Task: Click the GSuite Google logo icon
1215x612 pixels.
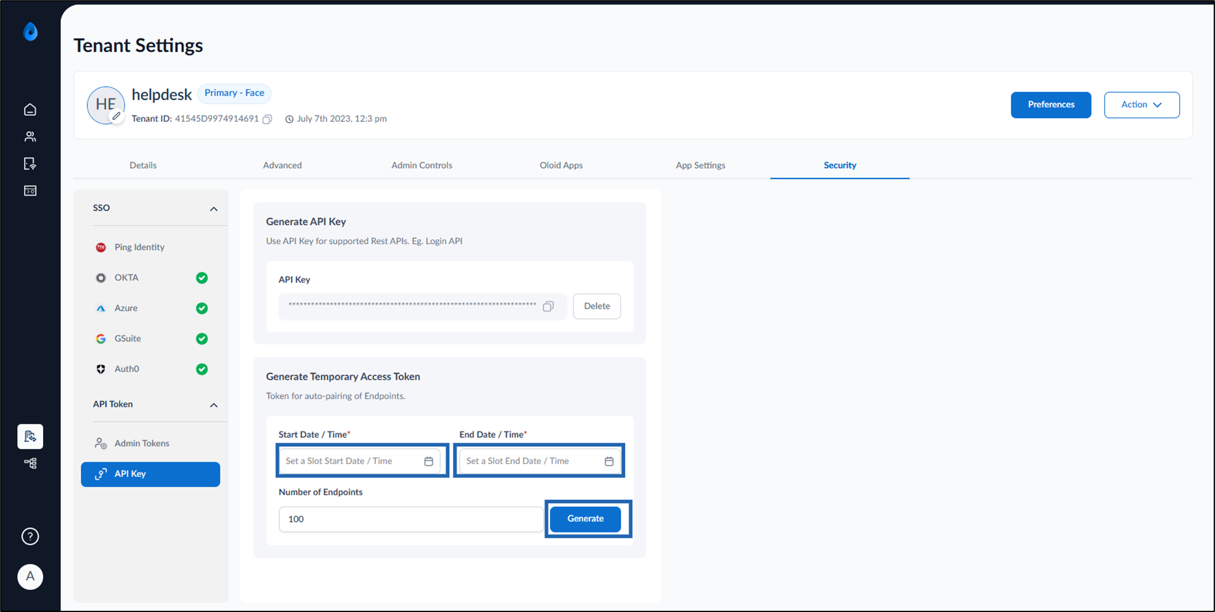Action: point(101,338)
